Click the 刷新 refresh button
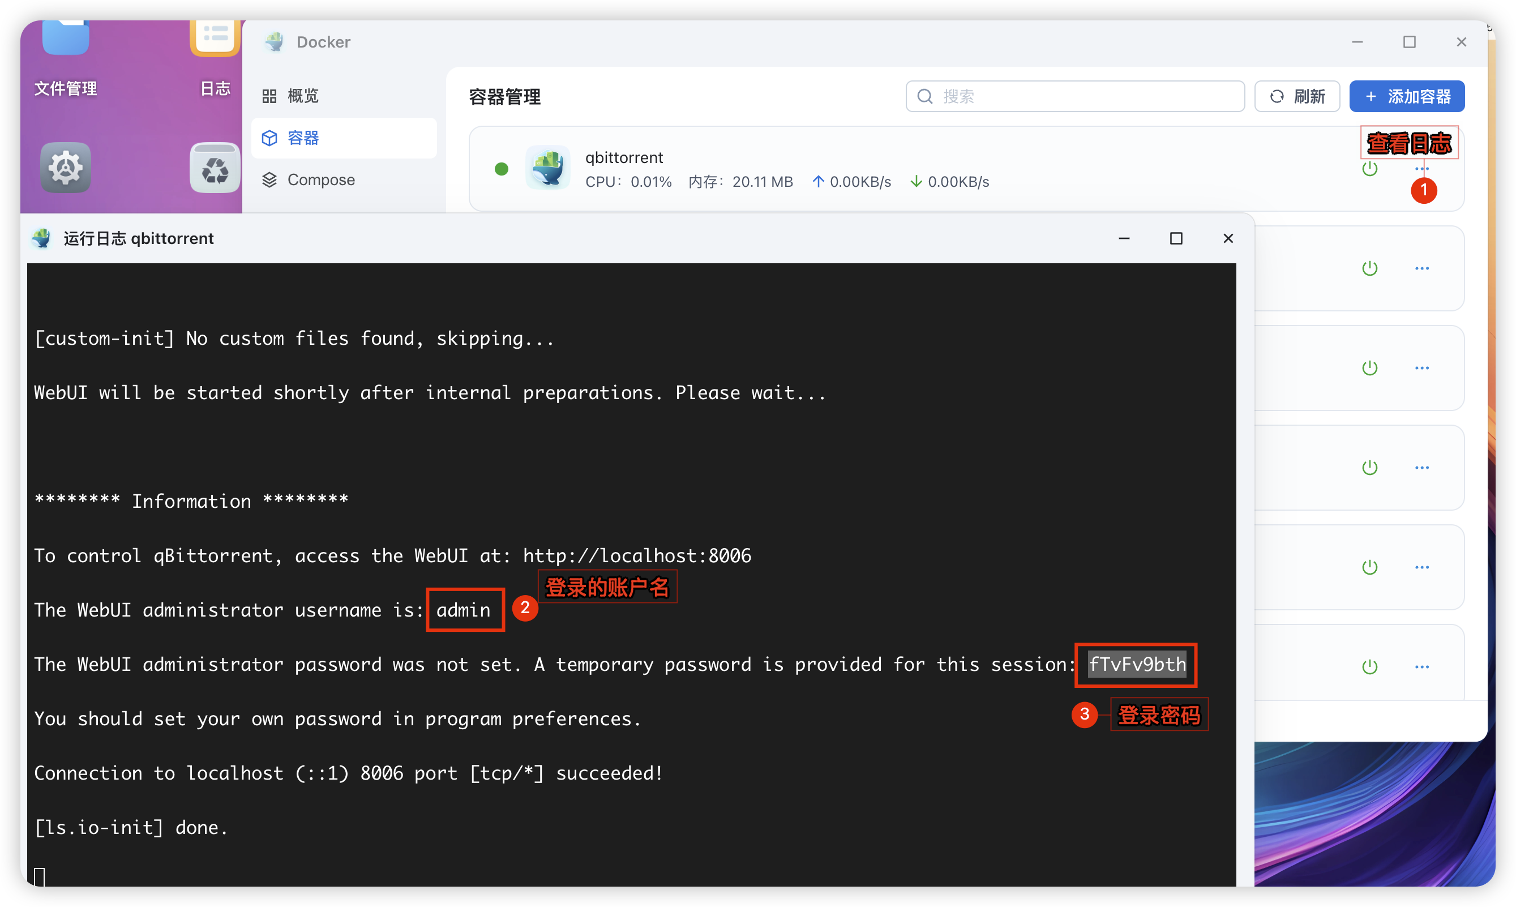Image resolution: width=1516 pixels, height=907 pixels. click(x=1297, y=96)
